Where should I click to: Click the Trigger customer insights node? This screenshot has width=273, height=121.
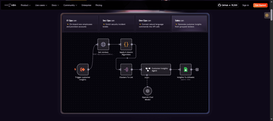click(83, 69)
